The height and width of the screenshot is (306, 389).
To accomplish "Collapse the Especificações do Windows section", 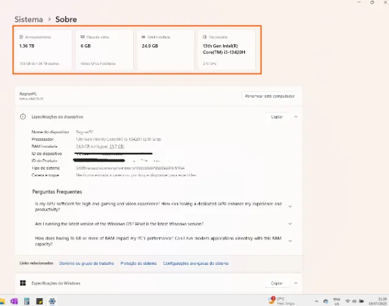I will click(295, 283).
